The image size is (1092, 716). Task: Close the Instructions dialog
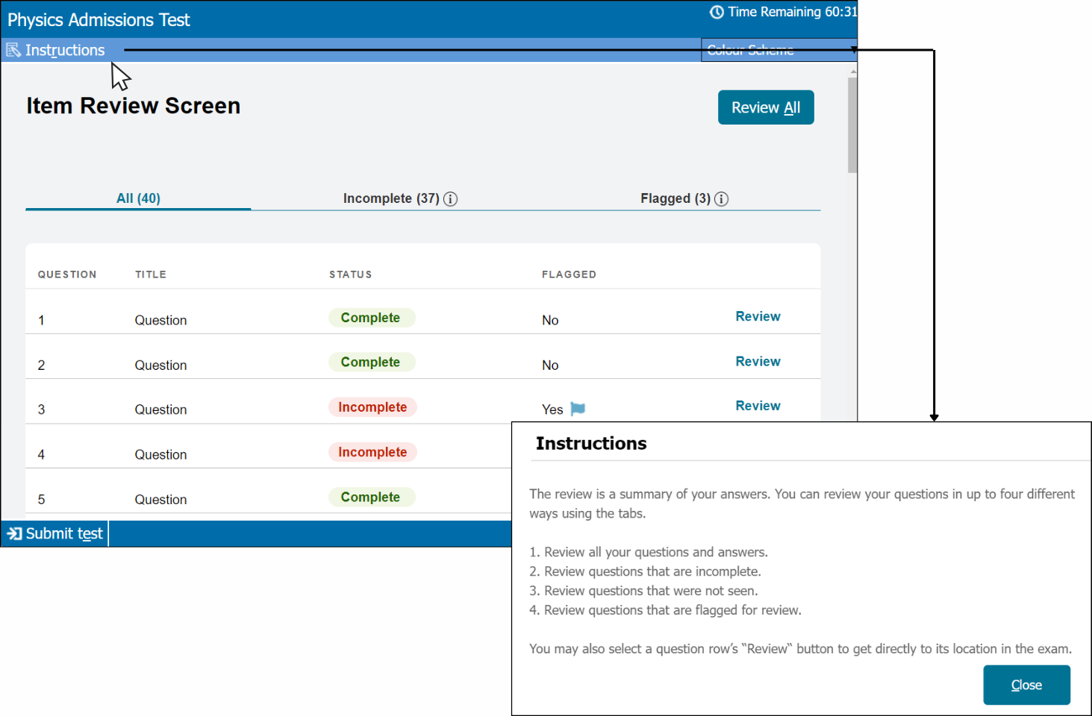[1026, 685]
